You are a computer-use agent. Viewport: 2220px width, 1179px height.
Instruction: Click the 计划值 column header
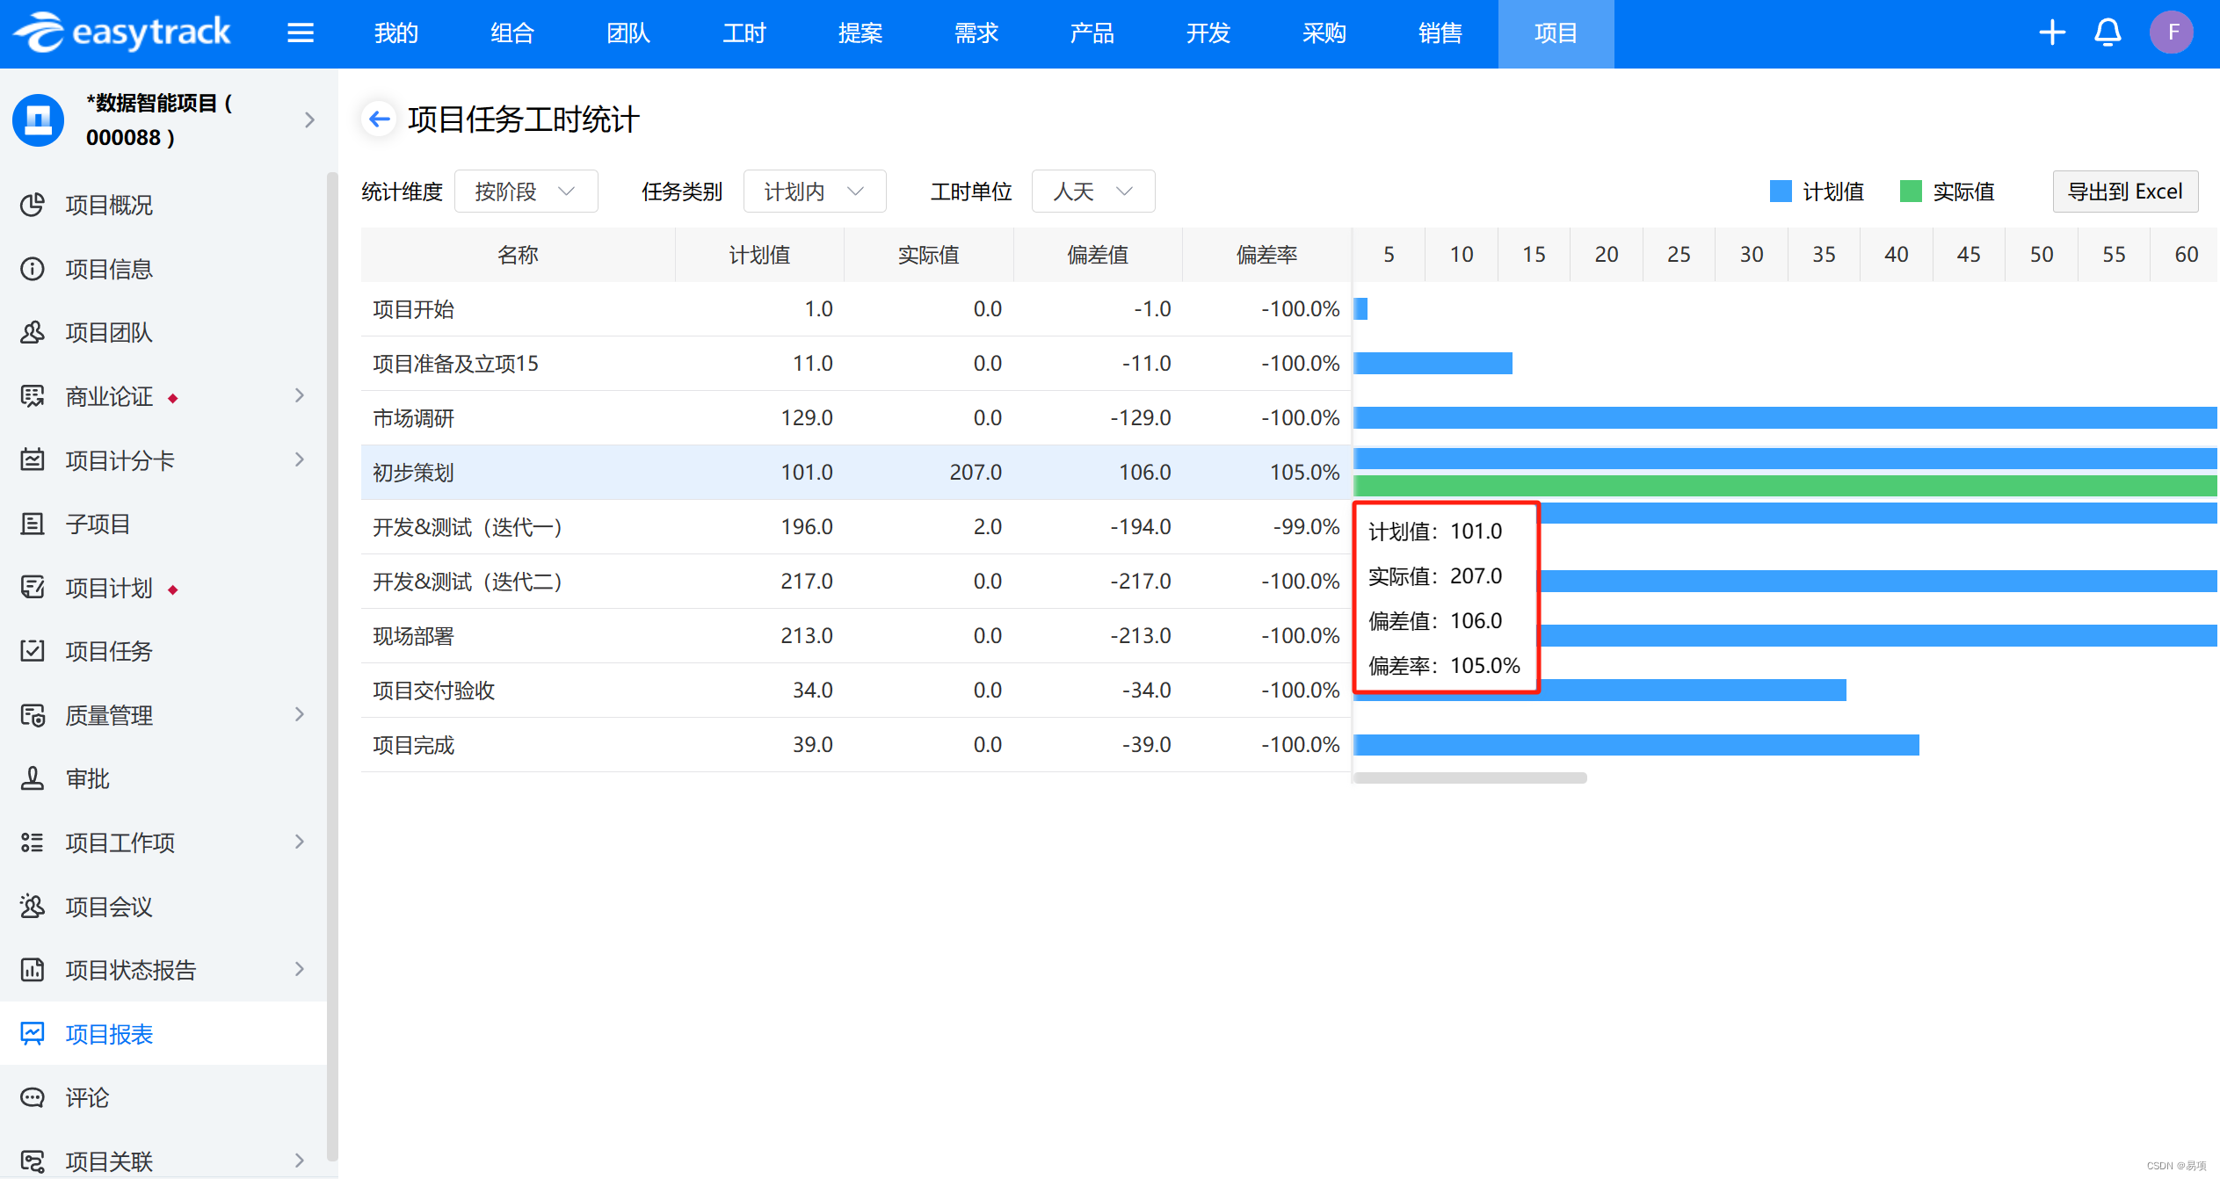point(759,255)
